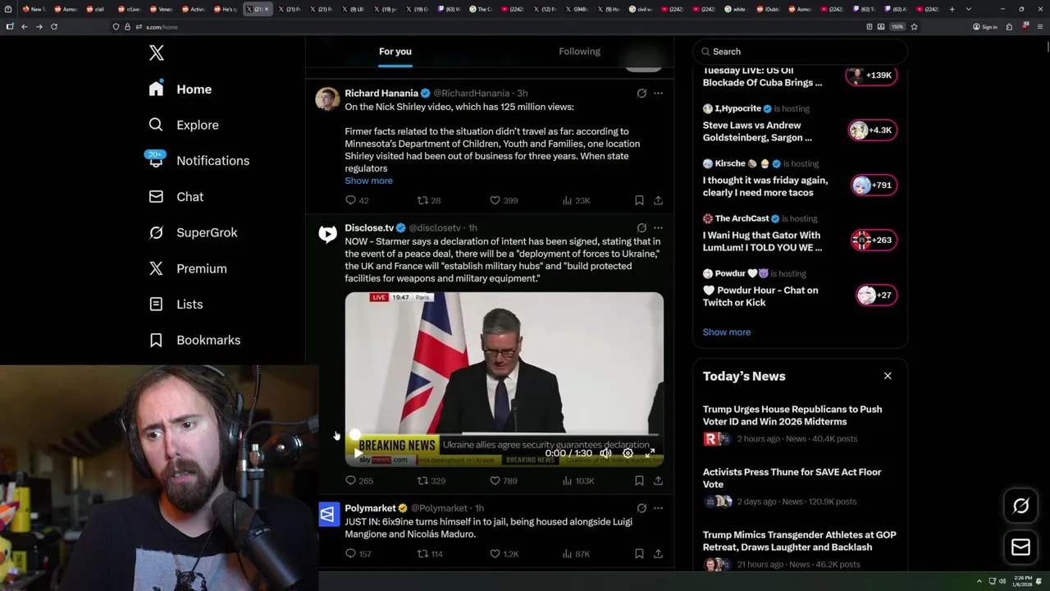
Task: Expand Starmer video to fullscreen
Action: 650,453
